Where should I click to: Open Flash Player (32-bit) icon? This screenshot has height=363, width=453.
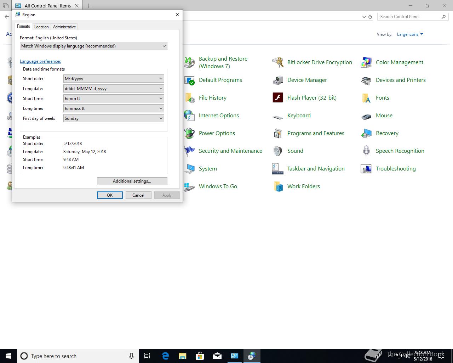coord(278,98)
